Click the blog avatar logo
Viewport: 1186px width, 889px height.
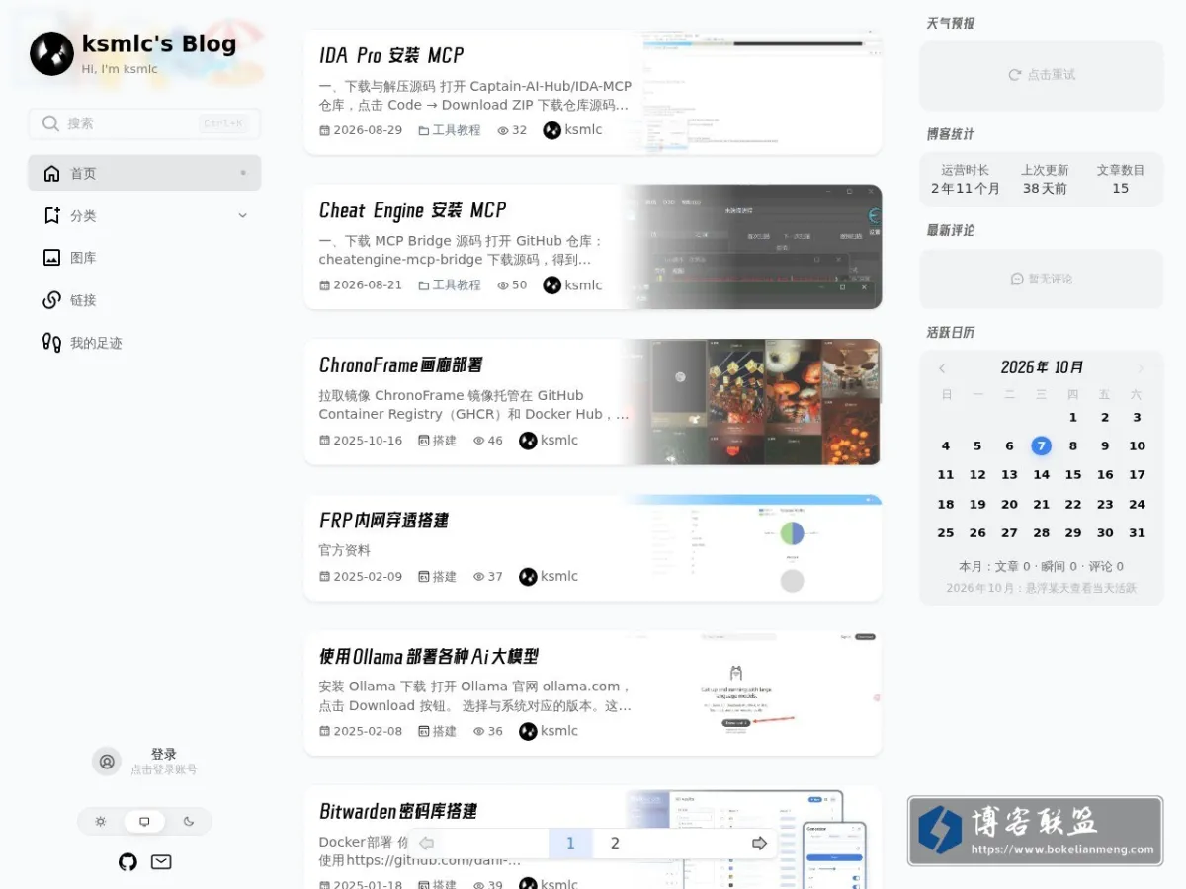tap(51, 53)
